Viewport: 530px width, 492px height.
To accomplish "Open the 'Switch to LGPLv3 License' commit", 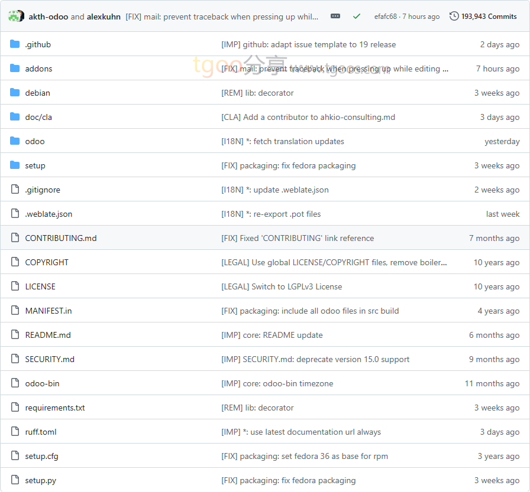I will click(282, 286).
